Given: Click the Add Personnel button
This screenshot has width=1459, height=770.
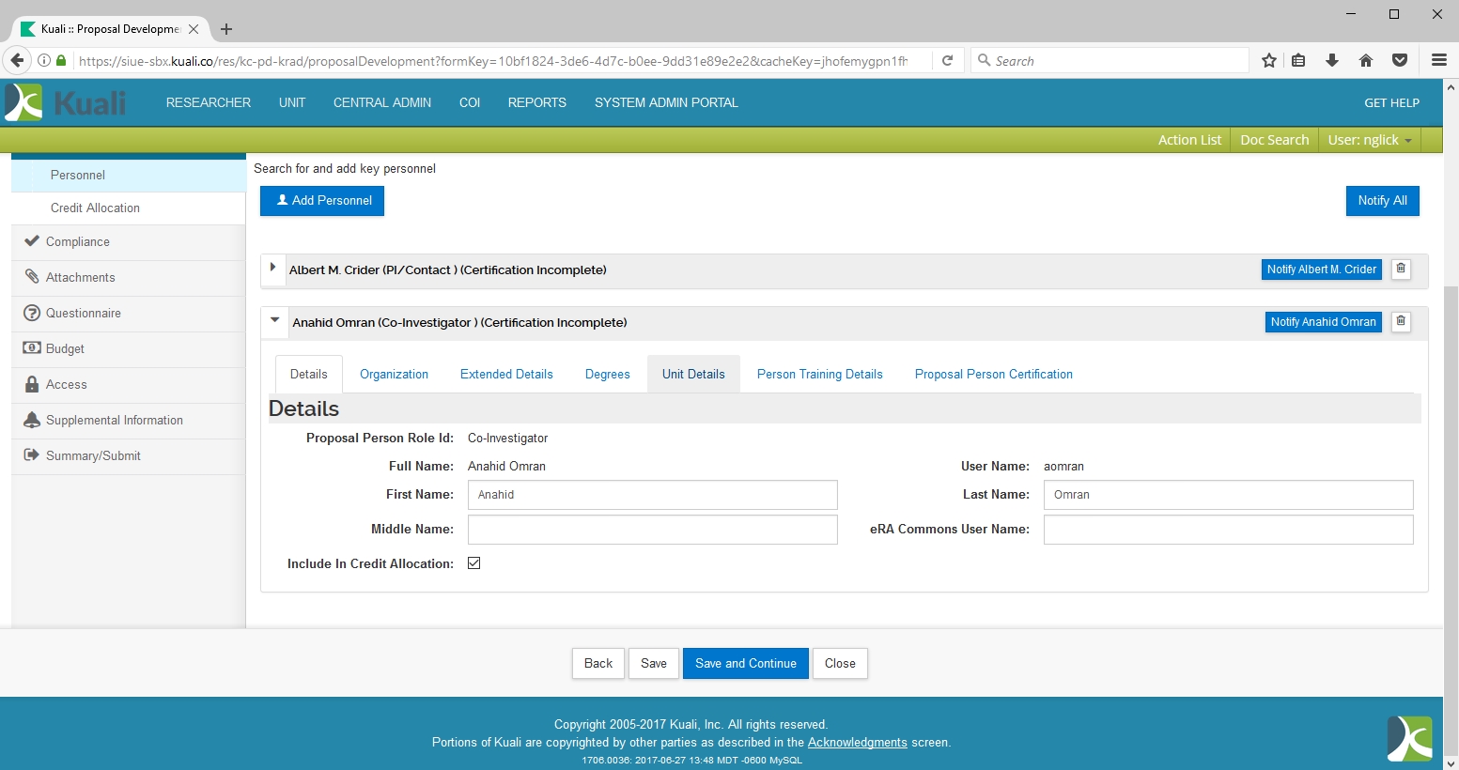Looking at the screenshot, I should tap(322, 201).
